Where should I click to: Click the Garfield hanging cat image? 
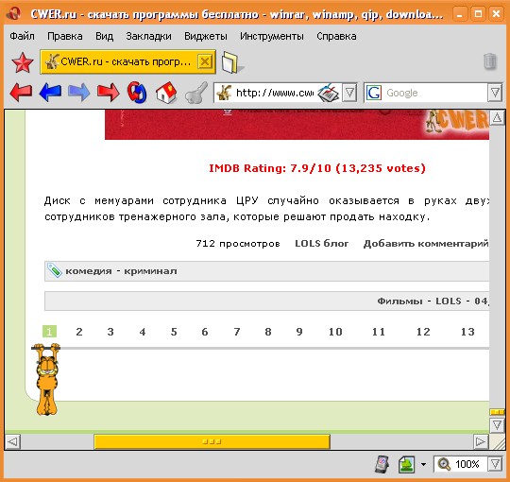coord(46,379)
